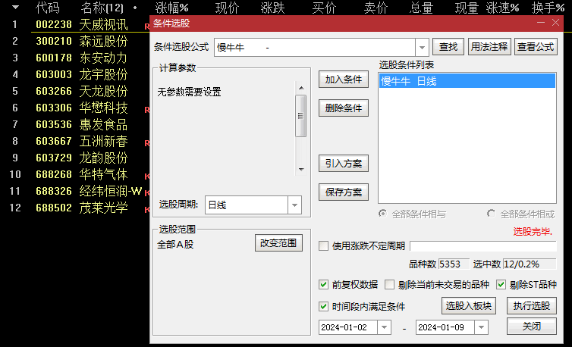Select stock 五洲新春 row
The image size is (572, 347).
[x=104, y=141]
